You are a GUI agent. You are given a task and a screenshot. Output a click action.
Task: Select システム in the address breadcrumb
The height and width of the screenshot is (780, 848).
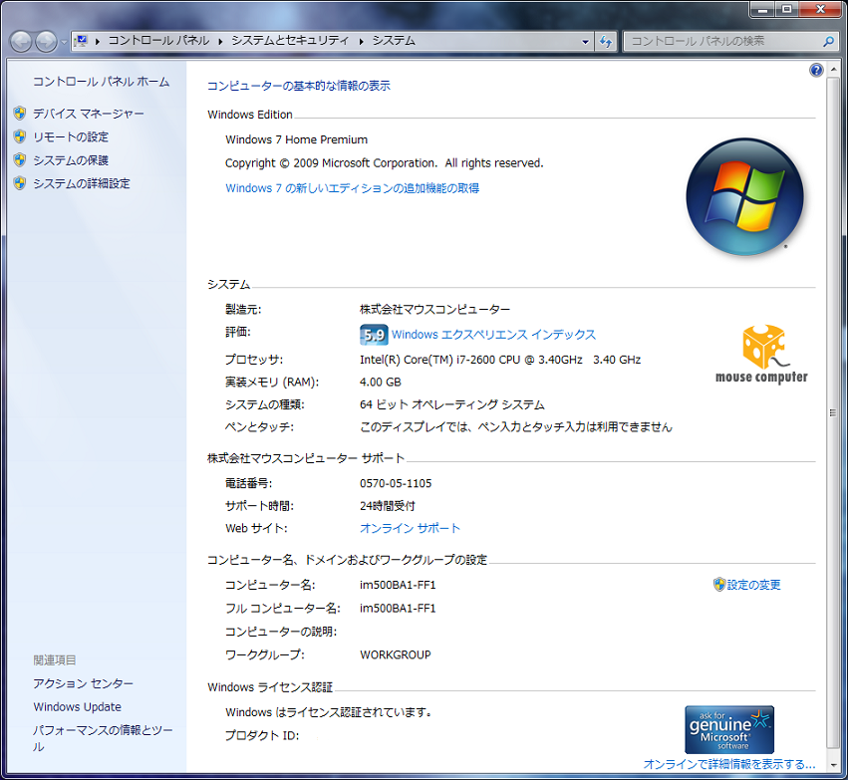coord(394,41)
